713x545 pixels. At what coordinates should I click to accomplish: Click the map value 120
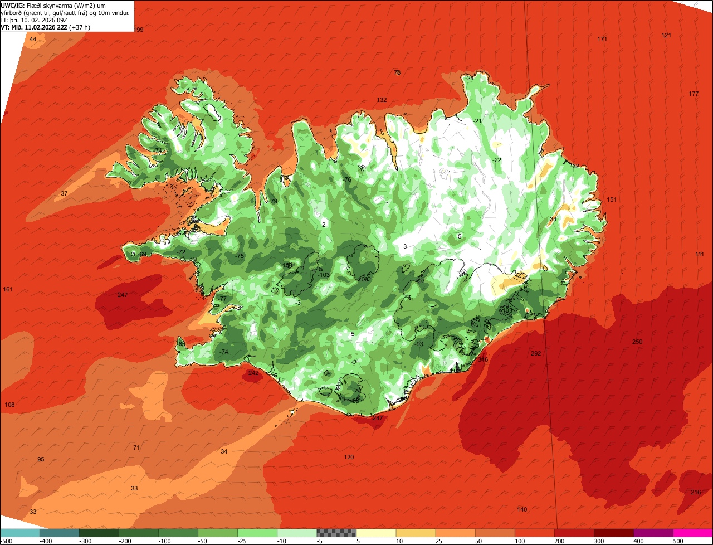coord(349,457)
